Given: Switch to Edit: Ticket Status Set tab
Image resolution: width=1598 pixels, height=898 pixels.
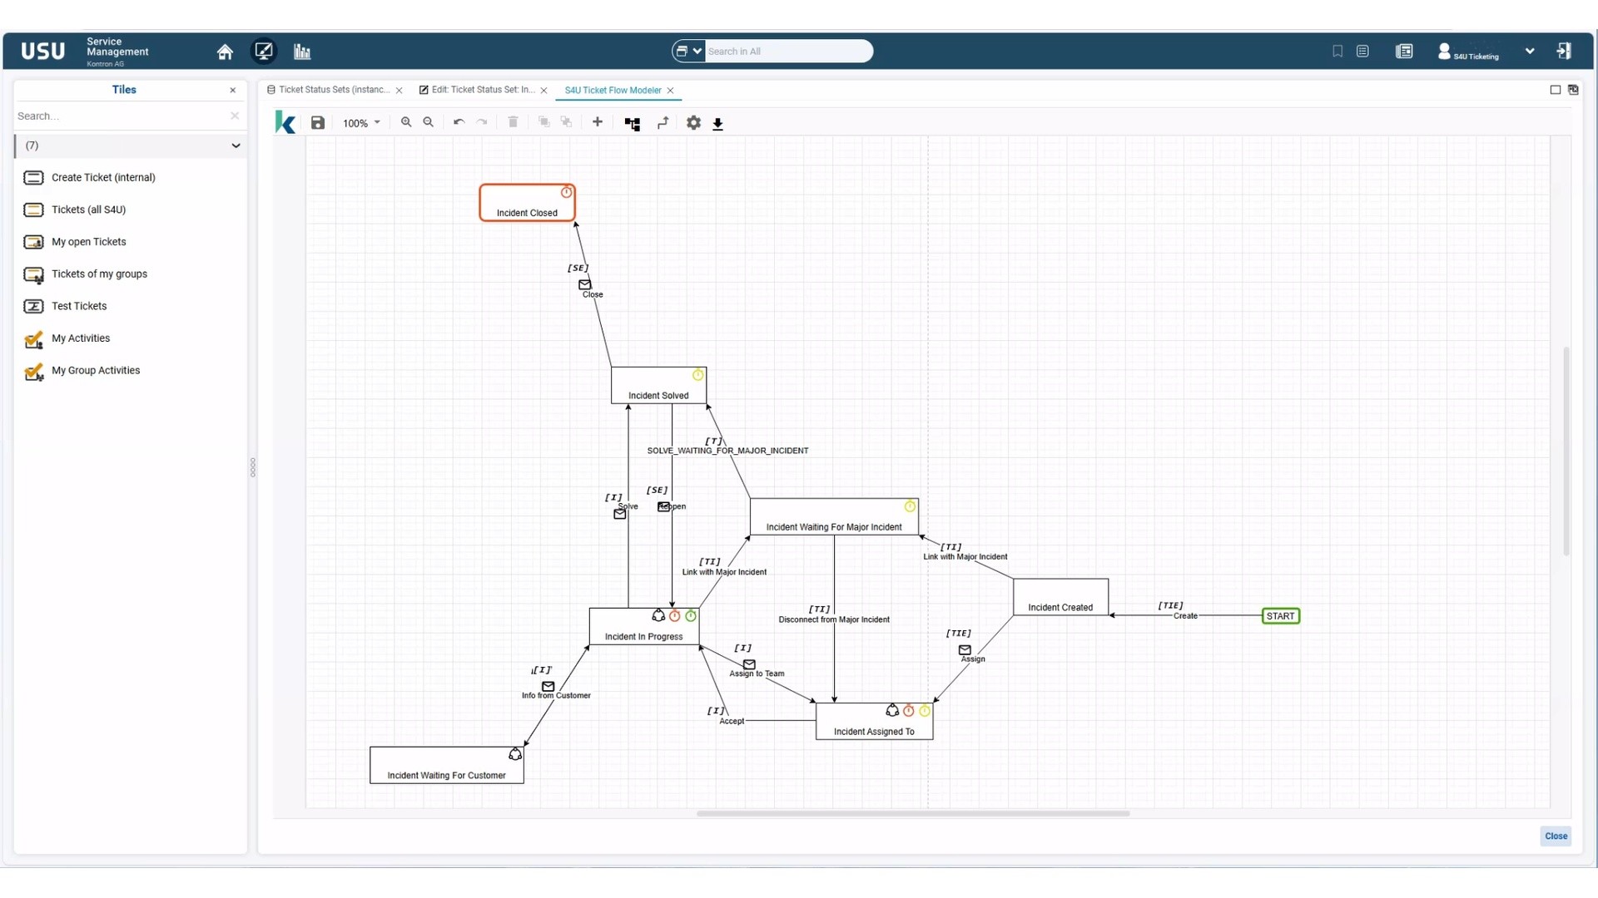Looking at the screenshot, I should 481,90.
